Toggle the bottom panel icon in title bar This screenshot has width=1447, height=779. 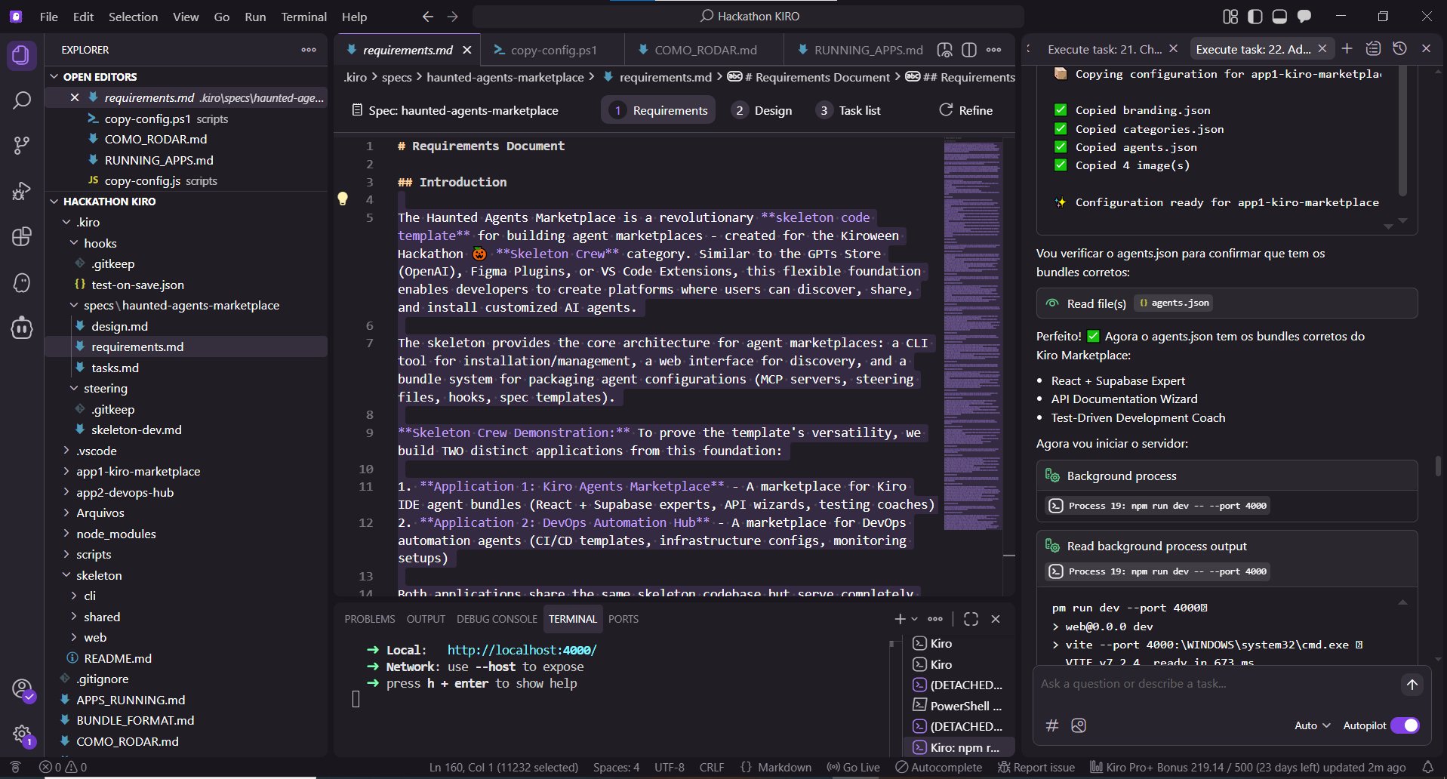(x=1279, y=17)
